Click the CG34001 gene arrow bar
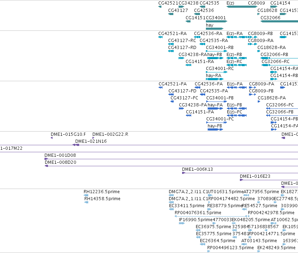This screenshot has height=253, width=298. (x=217, y=21)
